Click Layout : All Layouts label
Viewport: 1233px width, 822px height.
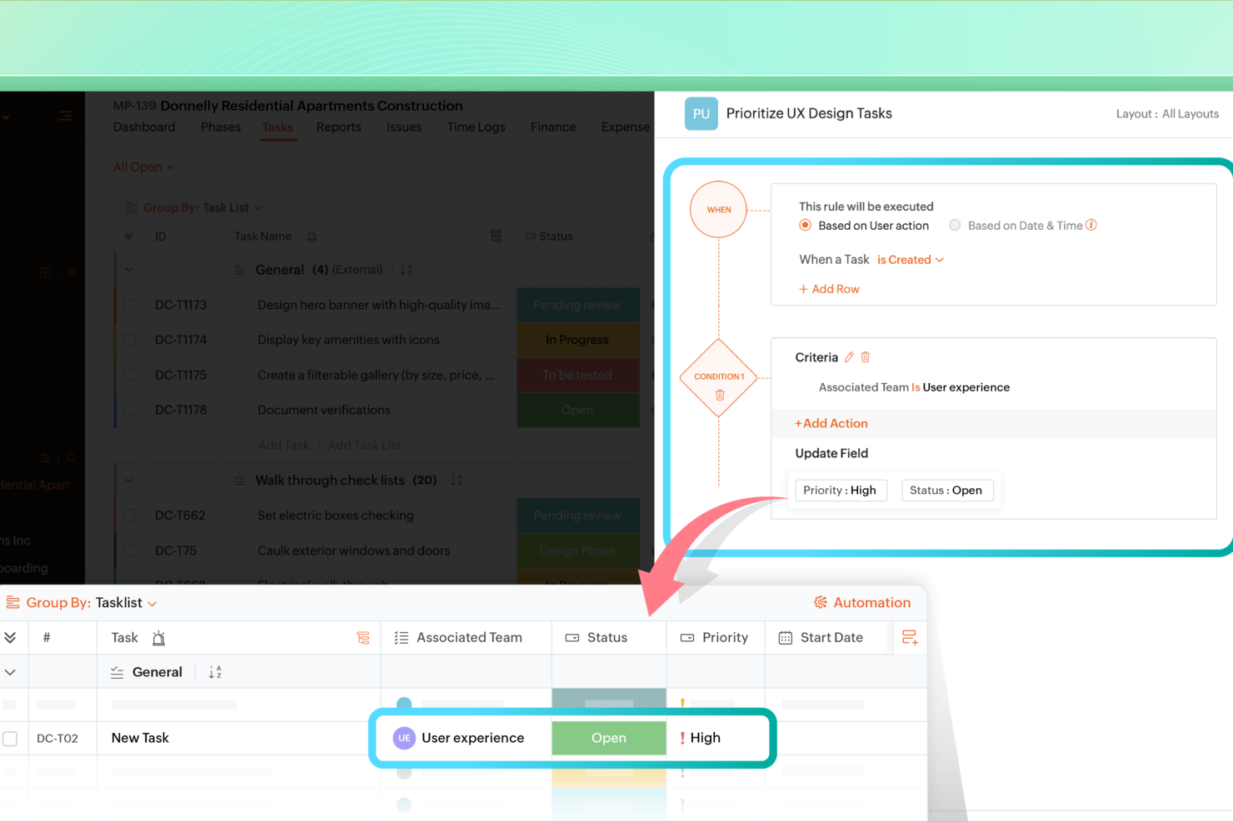(x=1167, y=114)
